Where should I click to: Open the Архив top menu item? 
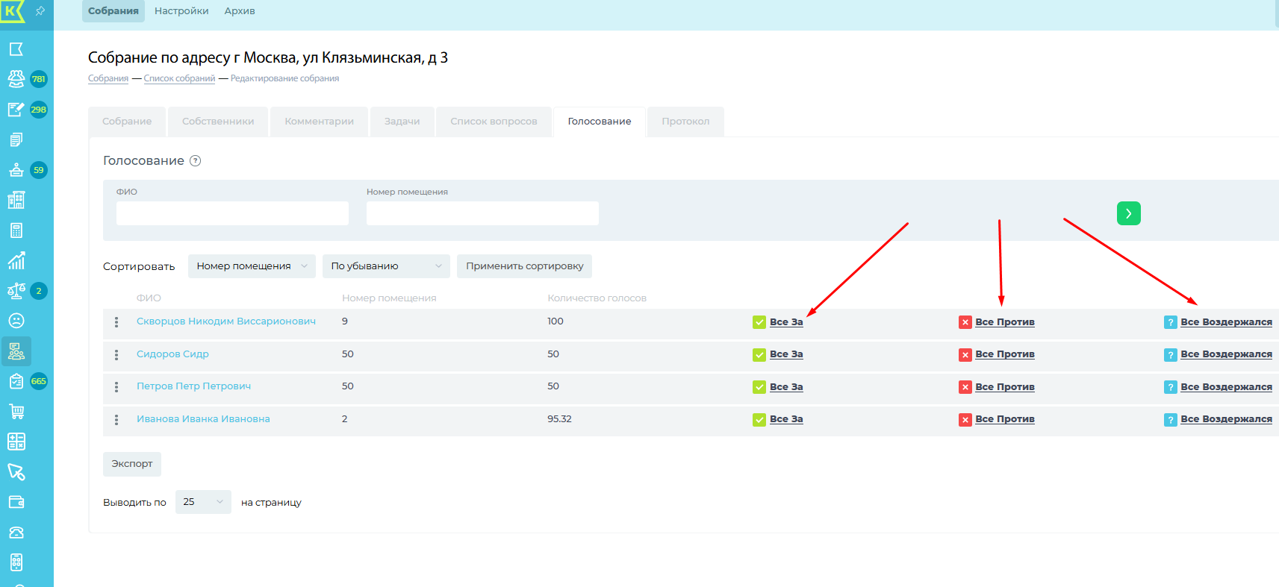pyautogui.click(x=240, y=11)
